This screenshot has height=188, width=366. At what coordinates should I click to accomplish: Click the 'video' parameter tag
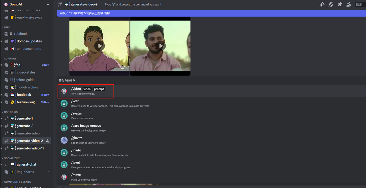click(x=87, y=89)
